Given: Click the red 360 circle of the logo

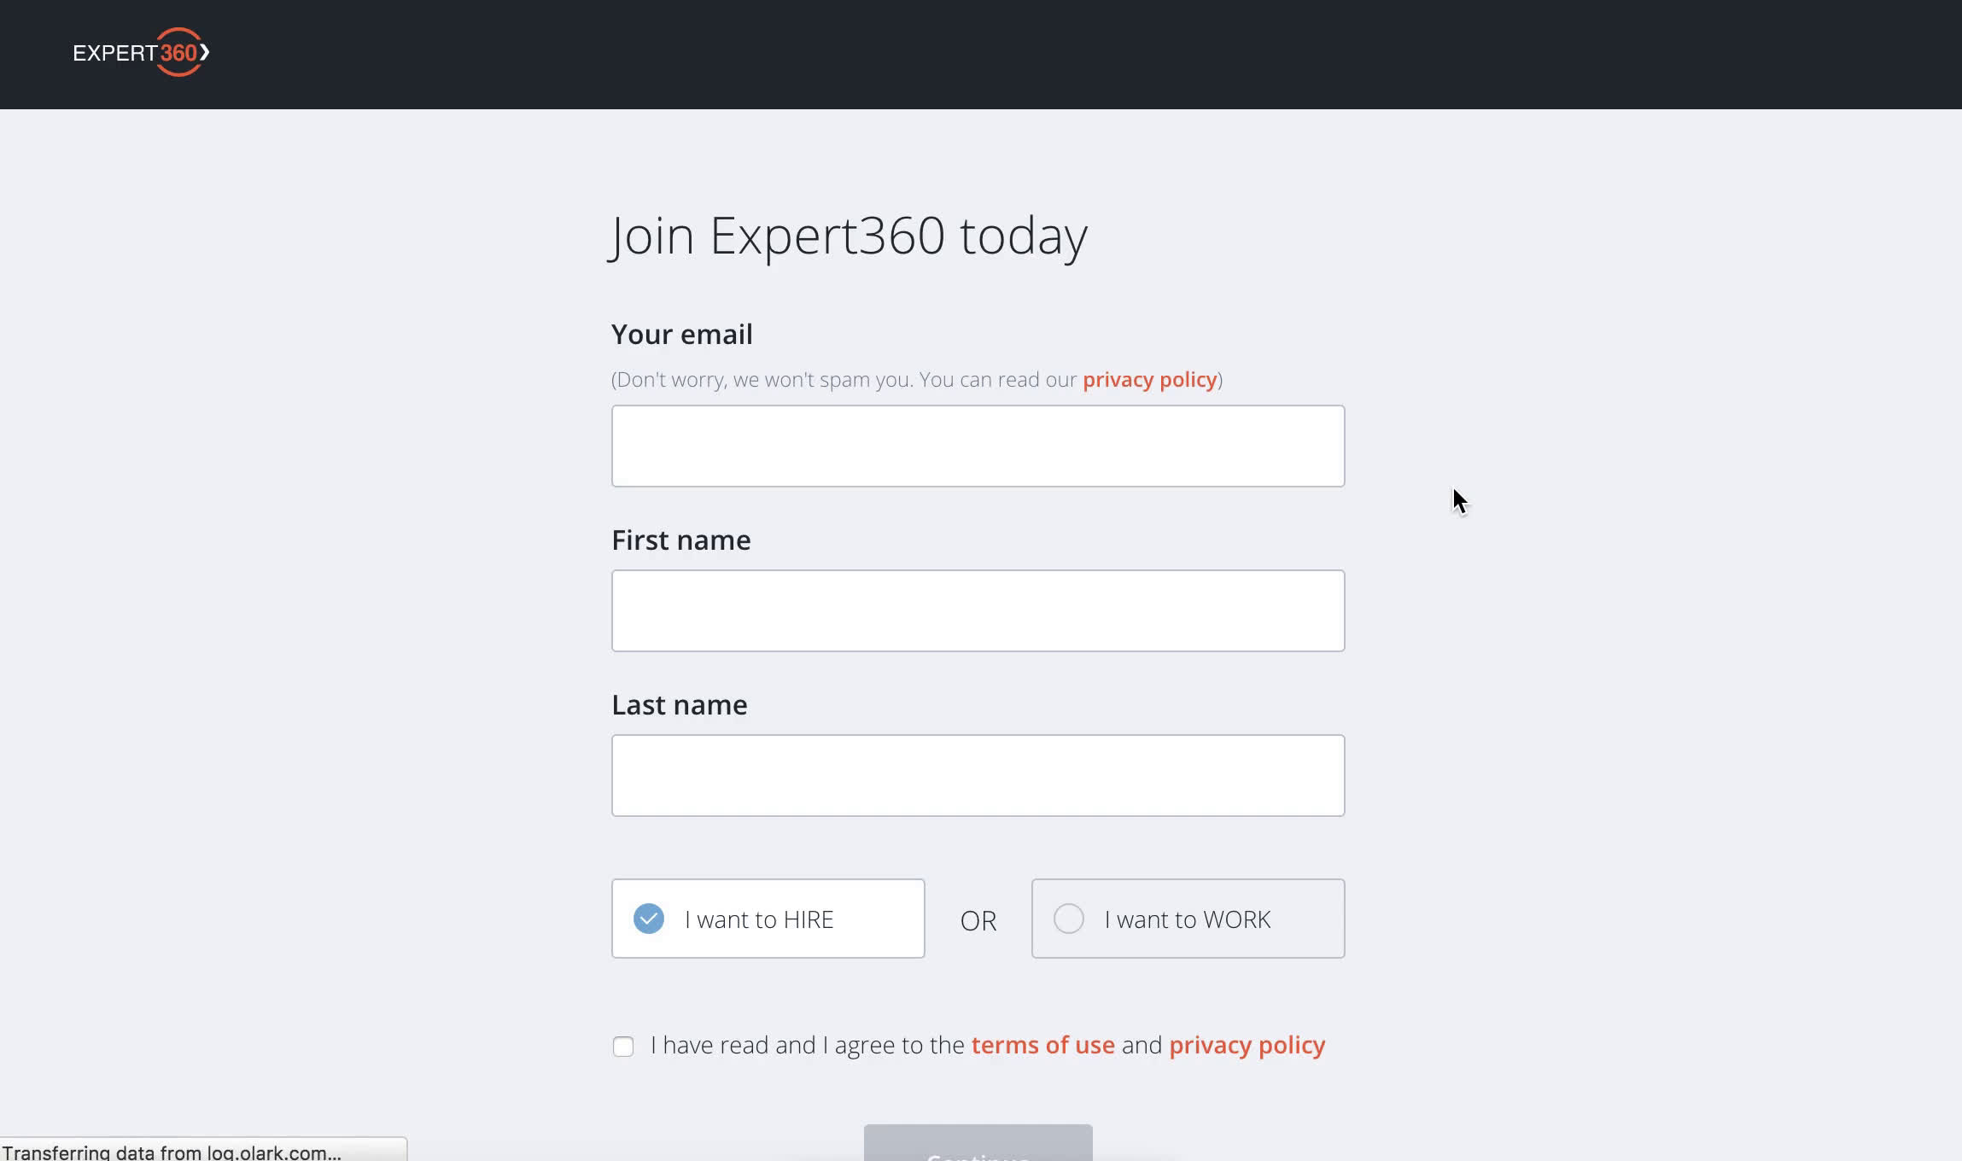Looking at the screenshot, I should (180, 52).
